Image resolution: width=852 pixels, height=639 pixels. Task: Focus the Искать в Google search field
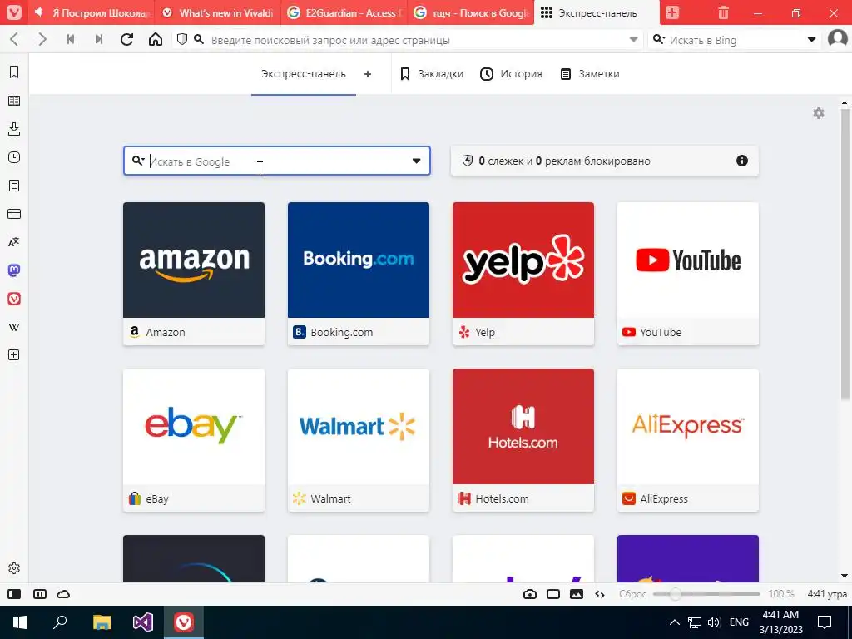click(x=277, y=161)
